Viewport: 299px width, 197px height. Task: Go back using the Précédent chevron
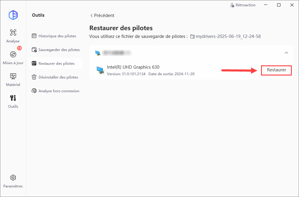pos(91,16)
